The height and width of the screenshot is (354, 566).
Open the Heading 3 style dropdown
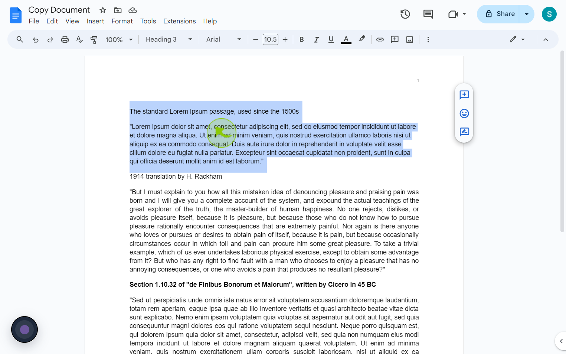[x=169, y=39]
